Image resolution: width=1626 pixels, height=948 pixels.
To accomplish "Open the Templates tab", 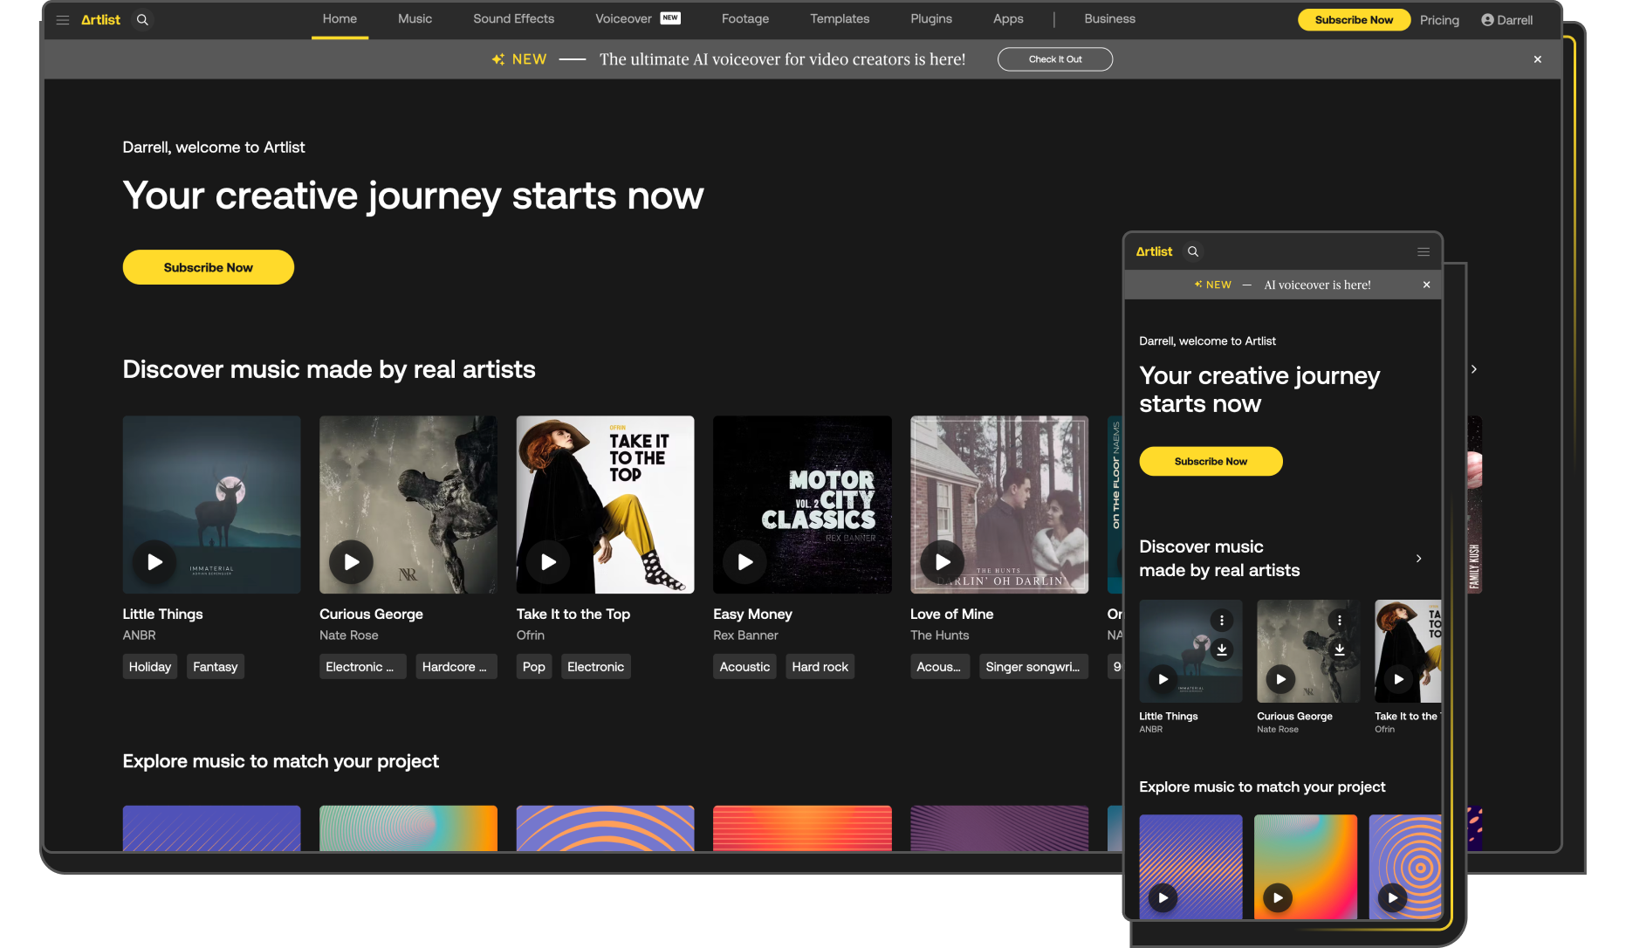I will coord(840,19).
